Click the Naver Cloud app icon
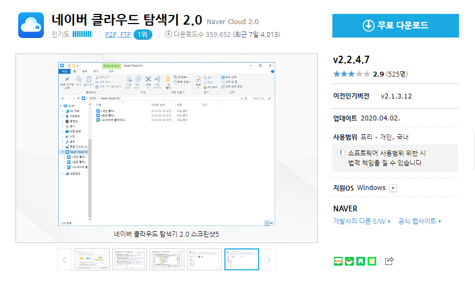Viewport: 475px width, 288px height. [31, 25]
